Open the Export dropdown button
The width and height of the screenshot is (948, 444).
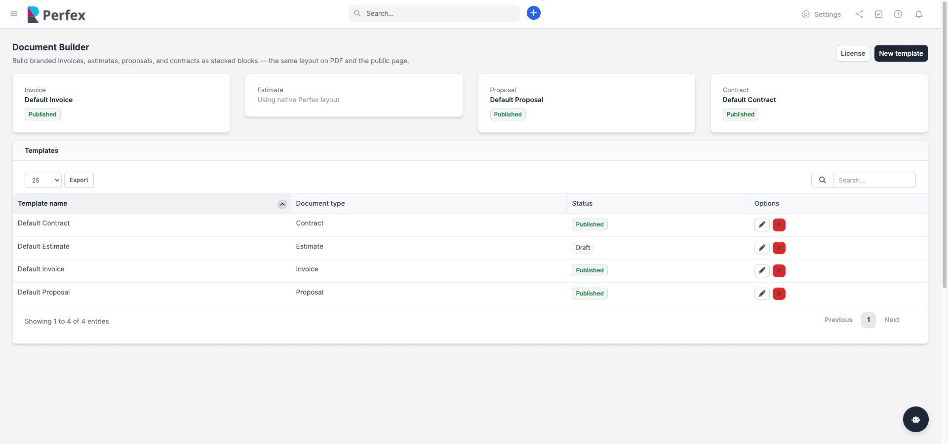click(x=79, y=180)
